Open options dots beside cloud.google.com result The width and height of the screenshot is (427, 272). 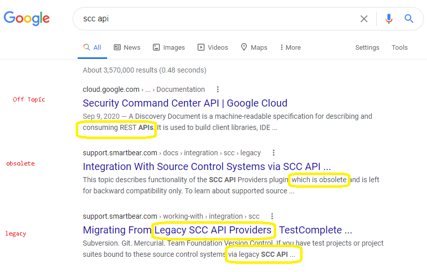218,89
